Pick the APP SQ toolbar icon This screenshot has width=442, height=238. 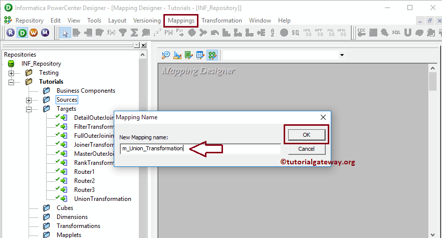pyautogui.click(x=319, y=33)
